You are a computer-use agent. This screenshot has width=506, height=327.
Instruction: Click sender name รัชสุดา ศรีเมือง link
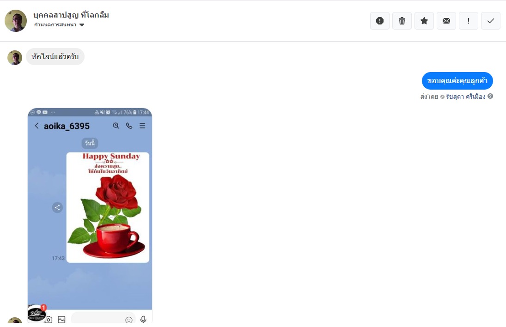click(466, 97)
